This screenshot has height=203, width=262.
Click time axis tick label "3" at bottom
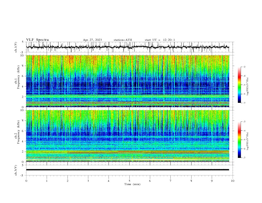tap(88, 181)
